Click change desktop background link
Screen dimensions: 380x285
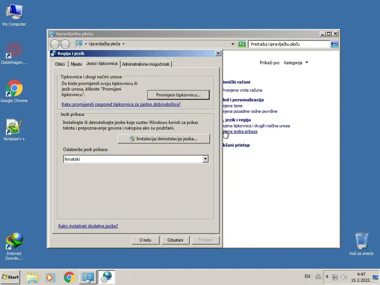(250, 111)
